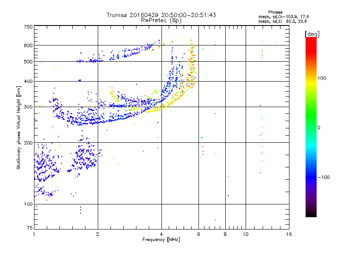Image resolution: width=340 pixels, height=255 pixels.
Task: Click the x-axis "6" tick label
Action: [x=198, y=234]
